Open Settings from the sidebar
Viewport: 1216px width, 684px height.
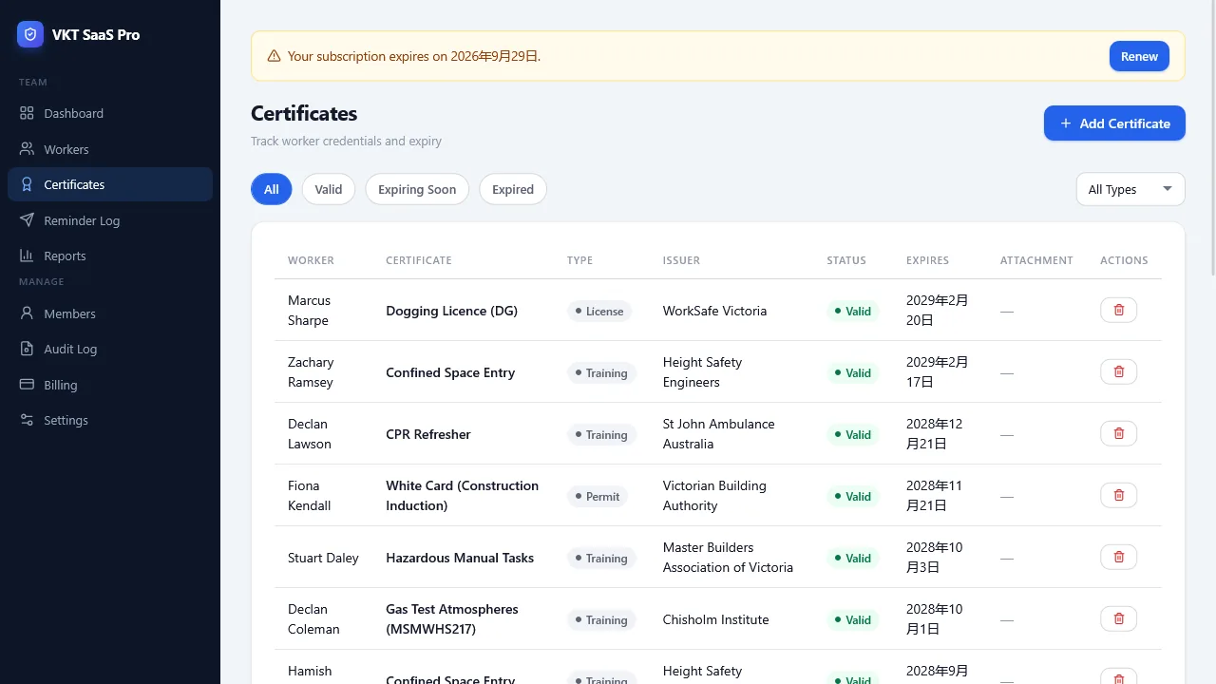110,420
